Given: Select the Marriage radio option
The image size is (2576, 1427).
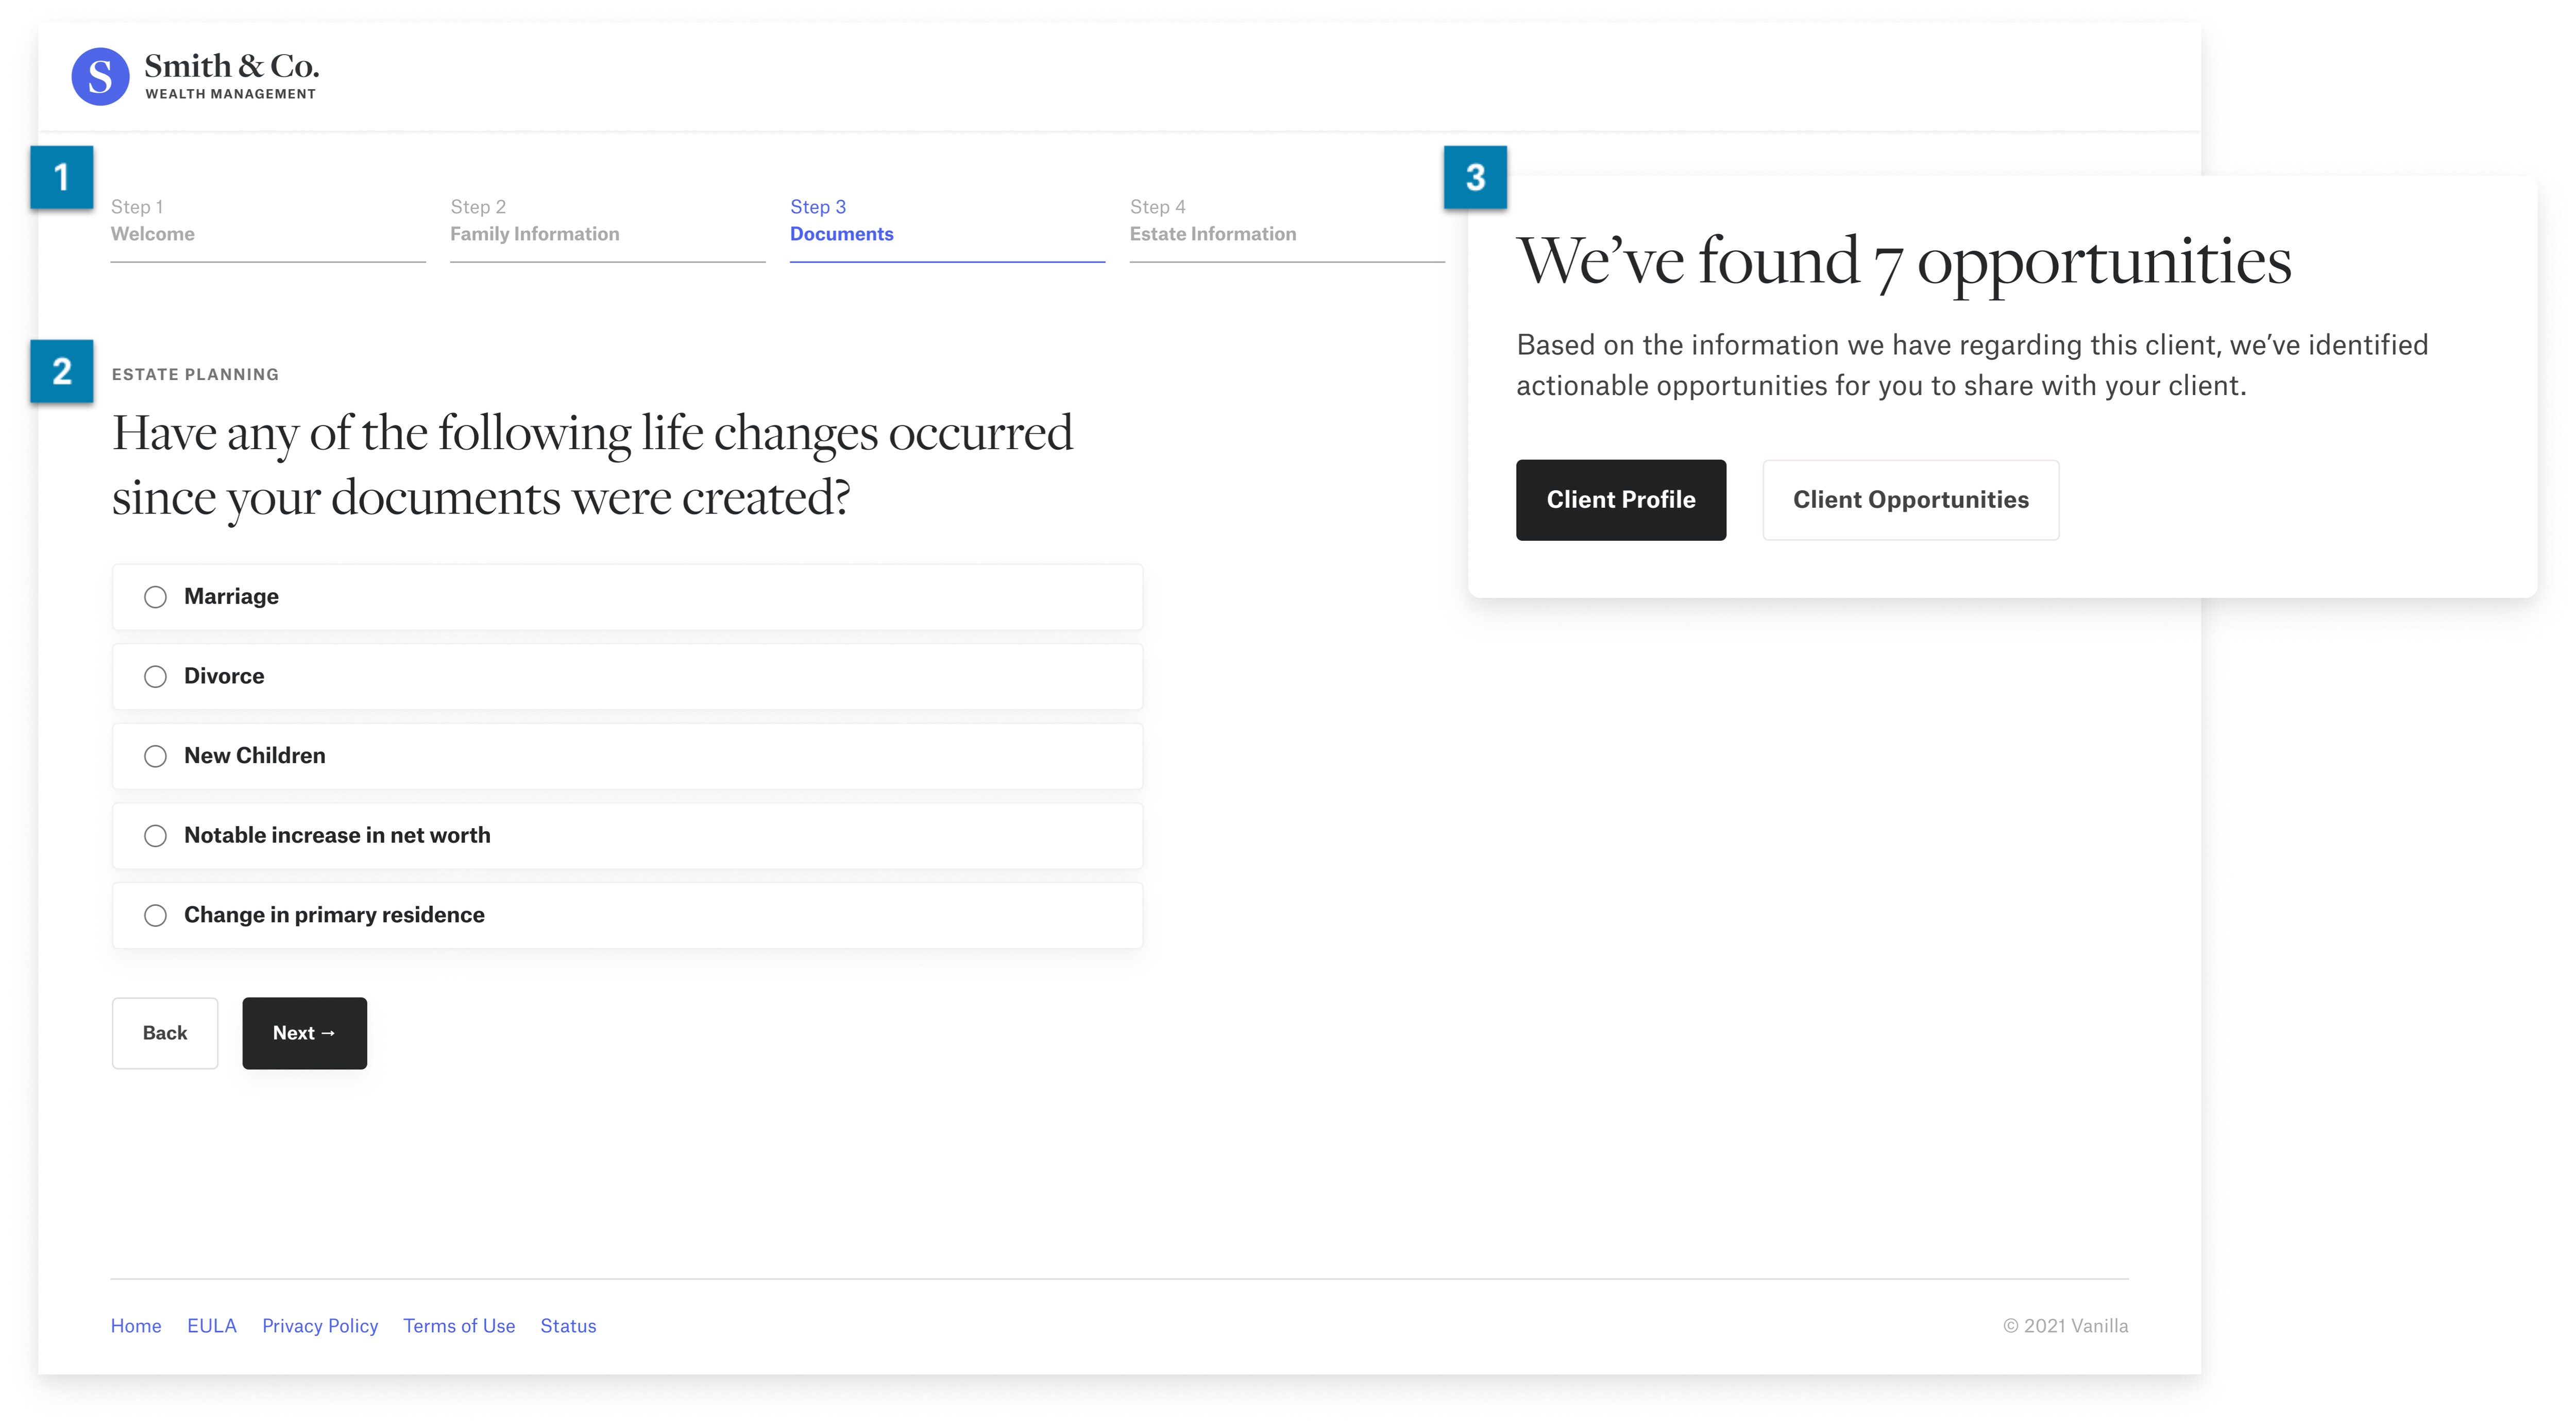Looking at the screenshot, I should point(627,596).
